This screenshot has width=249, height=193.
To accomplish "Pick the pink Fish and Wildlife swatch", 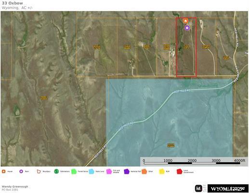I will (x=109, y=171).
